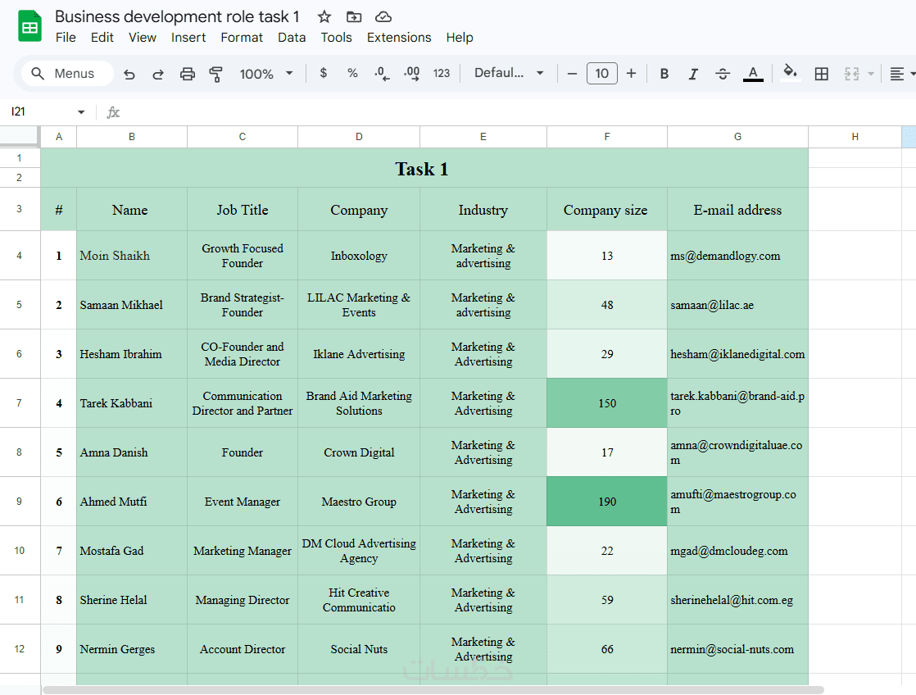Expand the merge cells type arrow

click(871, 74)
